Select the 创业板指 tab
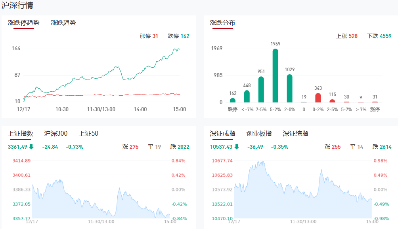The width and height of the screenshot is (398, 229). pyautogui.click(x=259, y=133)
